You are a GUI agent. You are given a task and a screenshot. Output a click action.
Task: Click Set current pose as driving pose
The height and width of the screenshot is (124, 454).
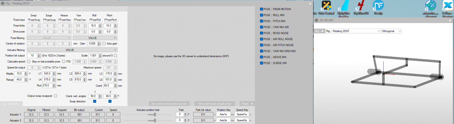point(169,104)
